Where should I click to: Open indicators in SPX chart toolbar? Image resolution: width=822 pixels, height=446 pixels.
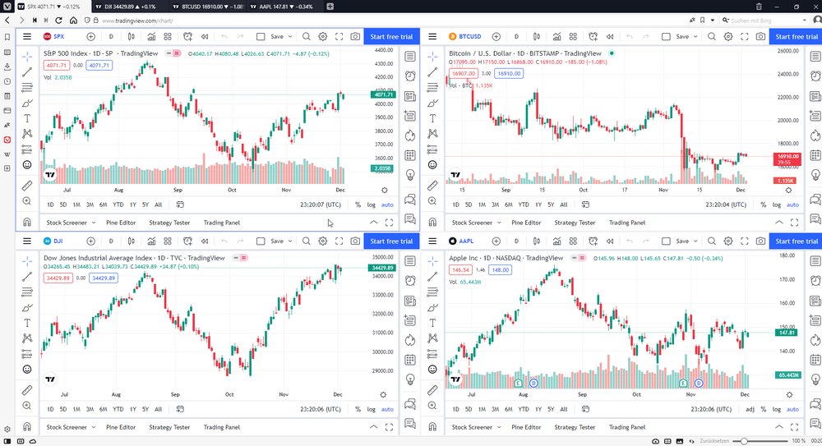point(151,37)
